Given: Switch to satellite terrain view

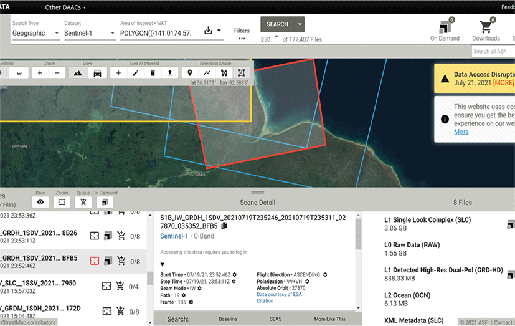Looking at the screenshot, I should (x=78, y=73).
